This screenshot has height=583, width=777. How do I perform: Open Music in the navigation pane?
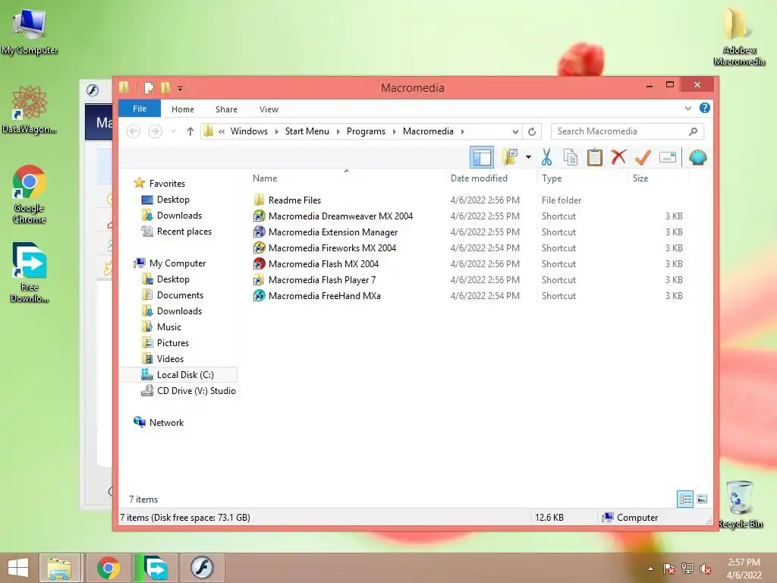pos(169,327)
